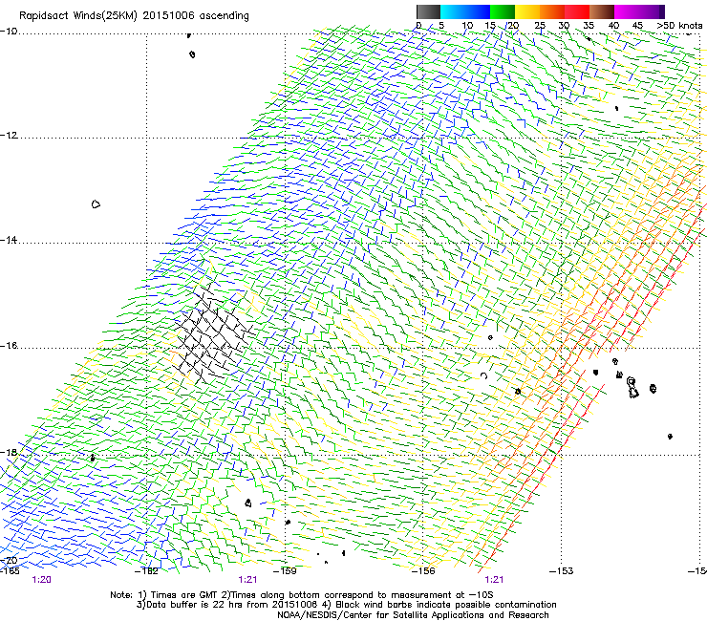Click the title "Rapidsact Winds(25KM) 20151006 ascending"
The image size is (707, 621).
(x=134, y=16)
